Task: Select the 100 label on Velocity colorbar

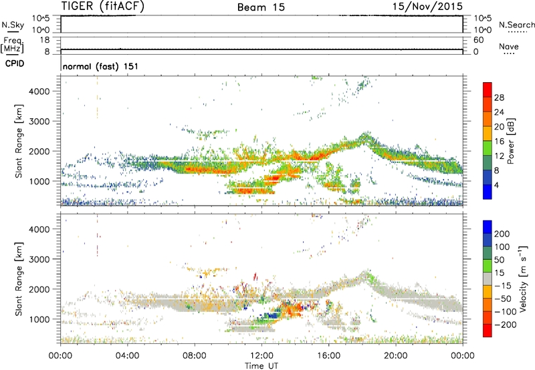Action: (x=502, y=246)
